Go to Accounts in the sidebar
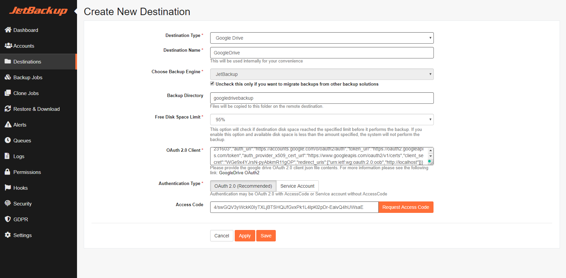Viewport: 566px width, 278px height. [38, 46]
